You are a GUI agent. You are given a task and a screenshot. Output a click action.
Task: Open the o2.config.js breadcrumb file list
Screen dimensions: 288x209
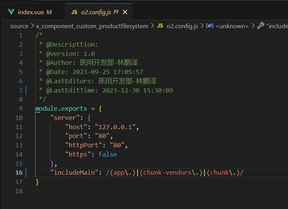coord(182,26)
